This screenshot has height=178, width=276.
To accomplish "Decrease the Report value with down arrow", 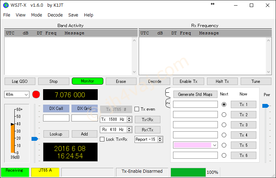I will 160,141.
